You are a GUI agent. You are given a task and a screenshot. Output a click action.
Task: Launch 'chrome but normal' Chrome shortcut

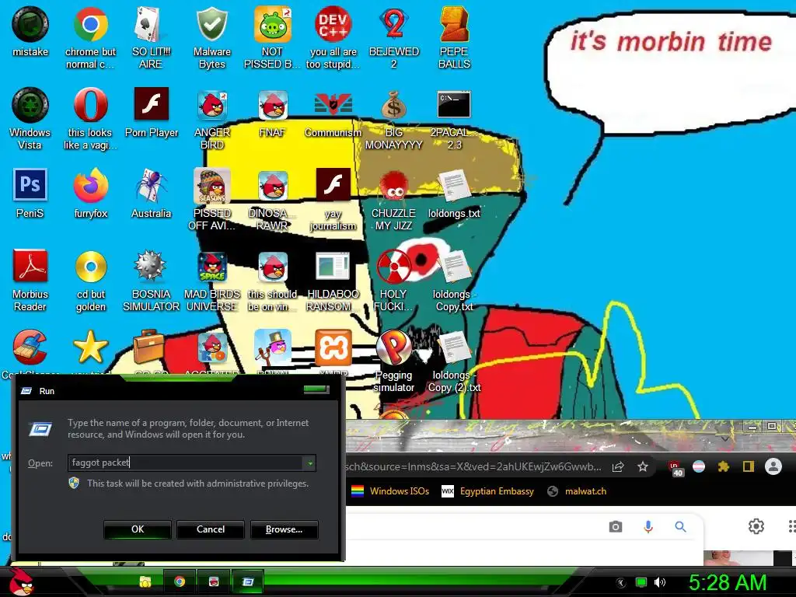click(90, 37)
